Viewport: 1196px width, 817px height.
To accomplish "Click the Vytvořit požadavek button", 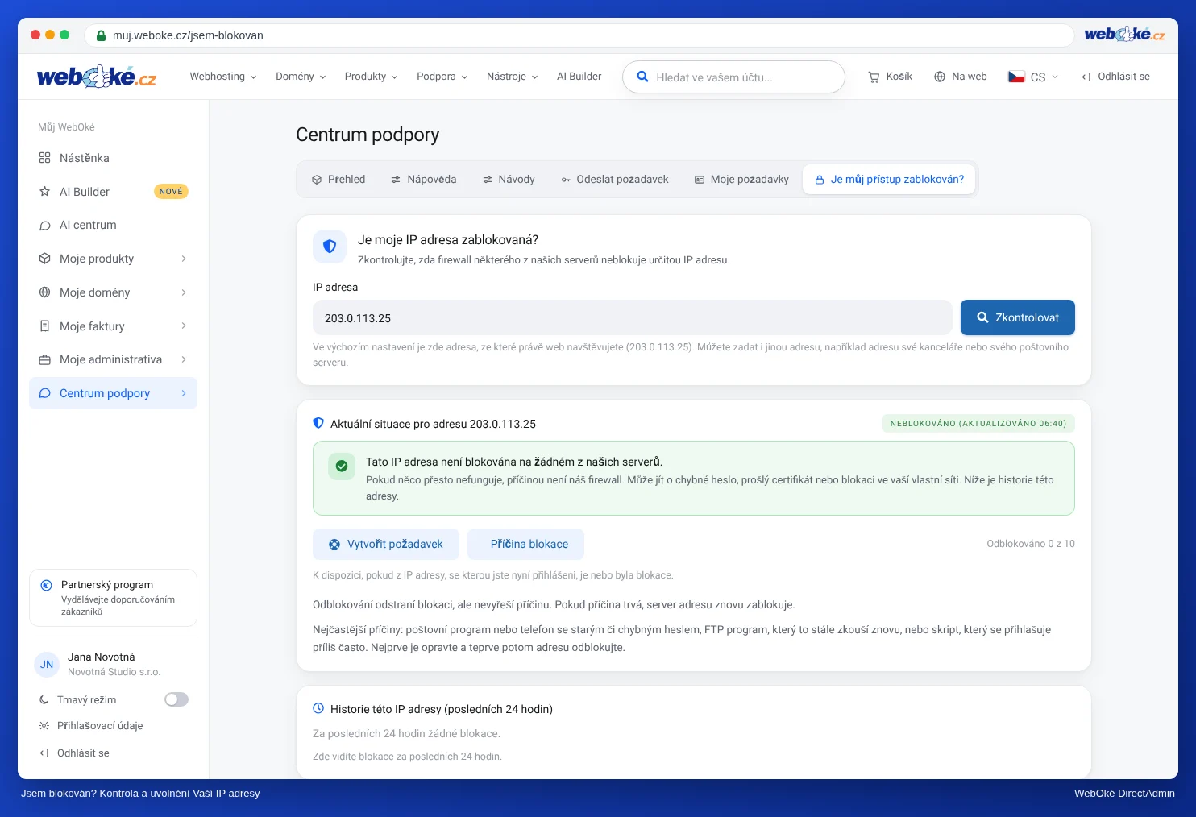I will [386, 545].
